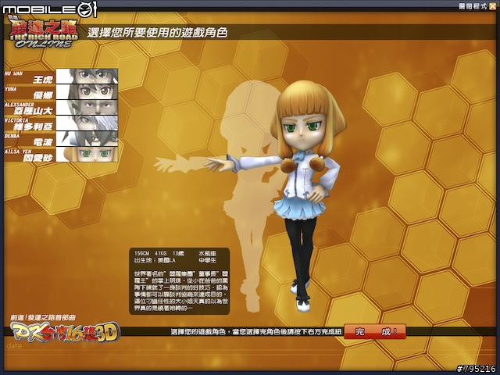This screenshot has width=500, height=375.
Task: Click the character description text box
Action: (x=179, y=281)
